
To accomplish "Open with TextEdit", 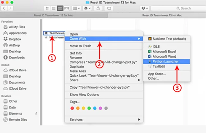I will pyautogui.click(x=167, y=66).
